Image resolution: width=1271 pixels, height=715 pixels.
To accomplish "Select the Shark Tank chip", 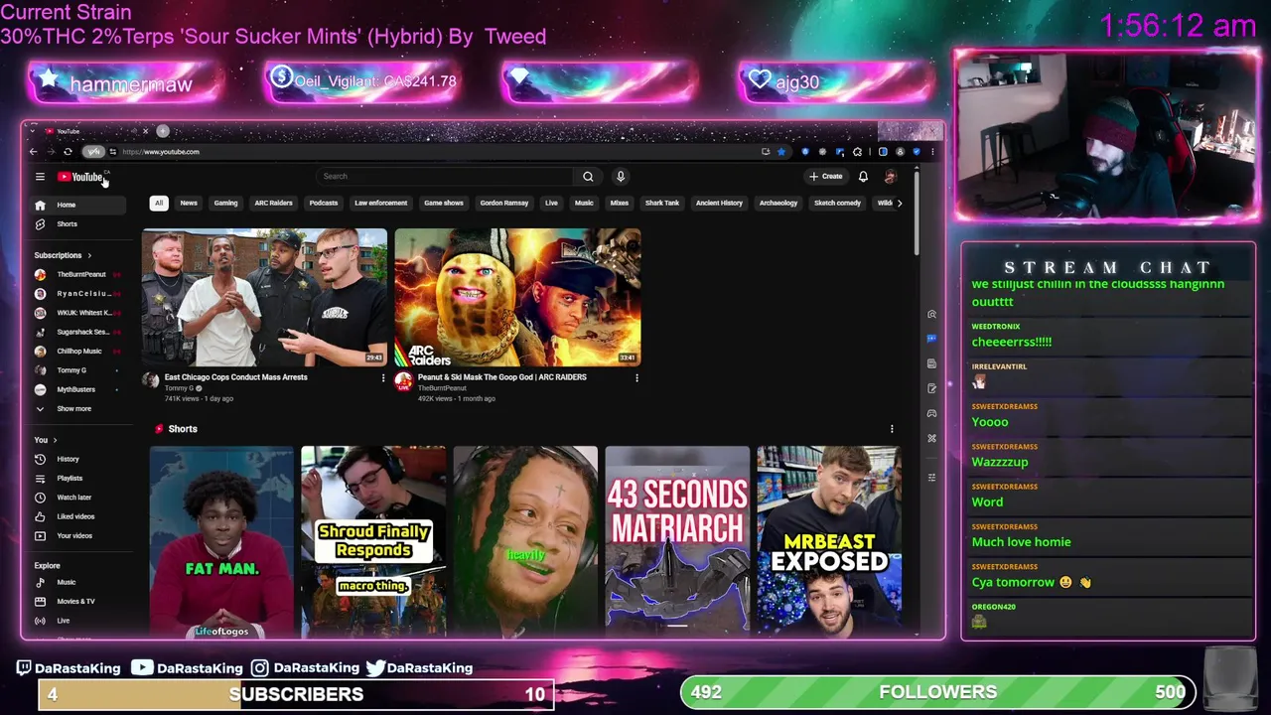I will point(662,203).
